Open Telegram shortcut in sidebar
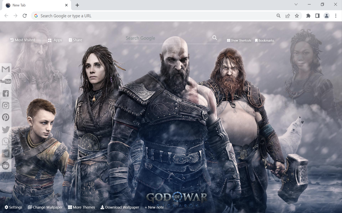 coord(6,154)
